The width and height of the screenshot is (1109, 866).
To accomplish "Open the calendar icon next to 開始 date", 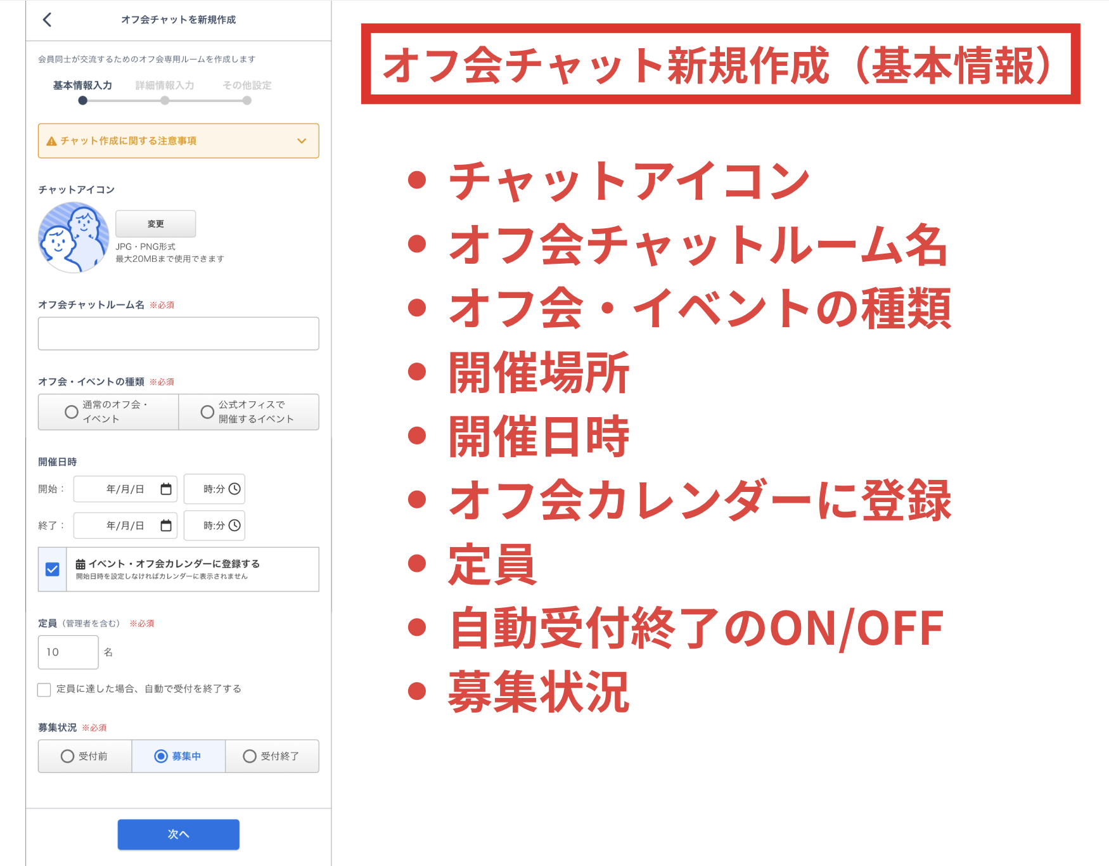I will click(x=166, y=489).
